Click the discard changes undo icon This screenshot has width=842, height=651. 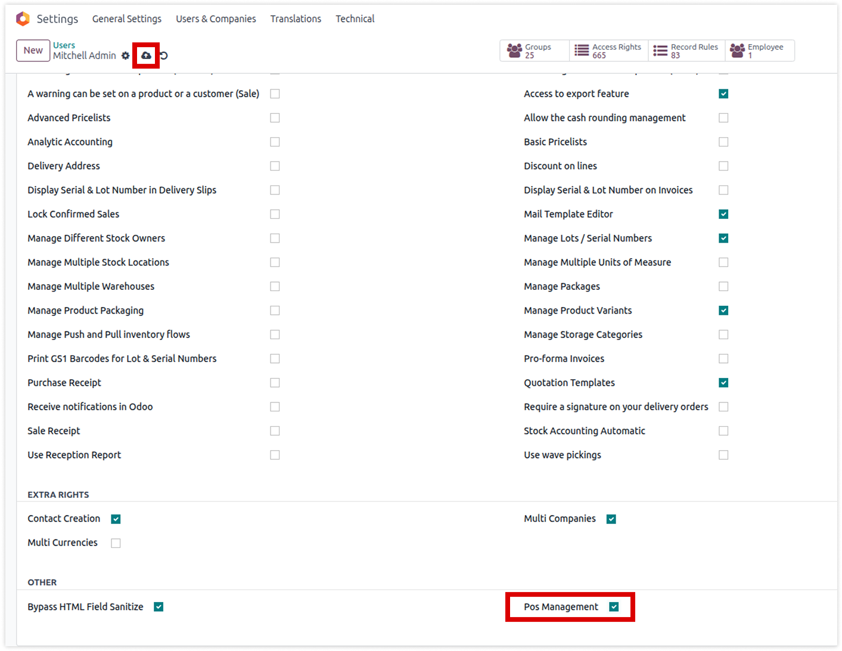coord(164,55)
